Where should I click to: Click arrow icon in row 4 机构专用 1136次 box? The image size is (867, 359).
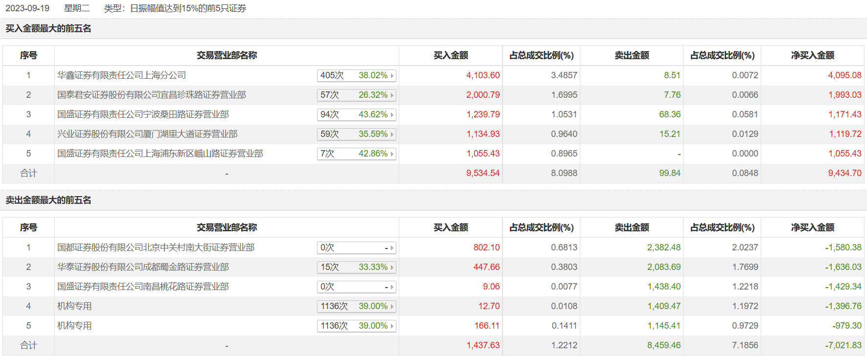[392, 307]
